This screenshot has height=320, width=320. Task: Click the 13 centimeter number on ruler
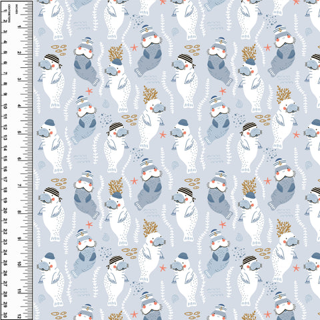click(x=5, y=138)
